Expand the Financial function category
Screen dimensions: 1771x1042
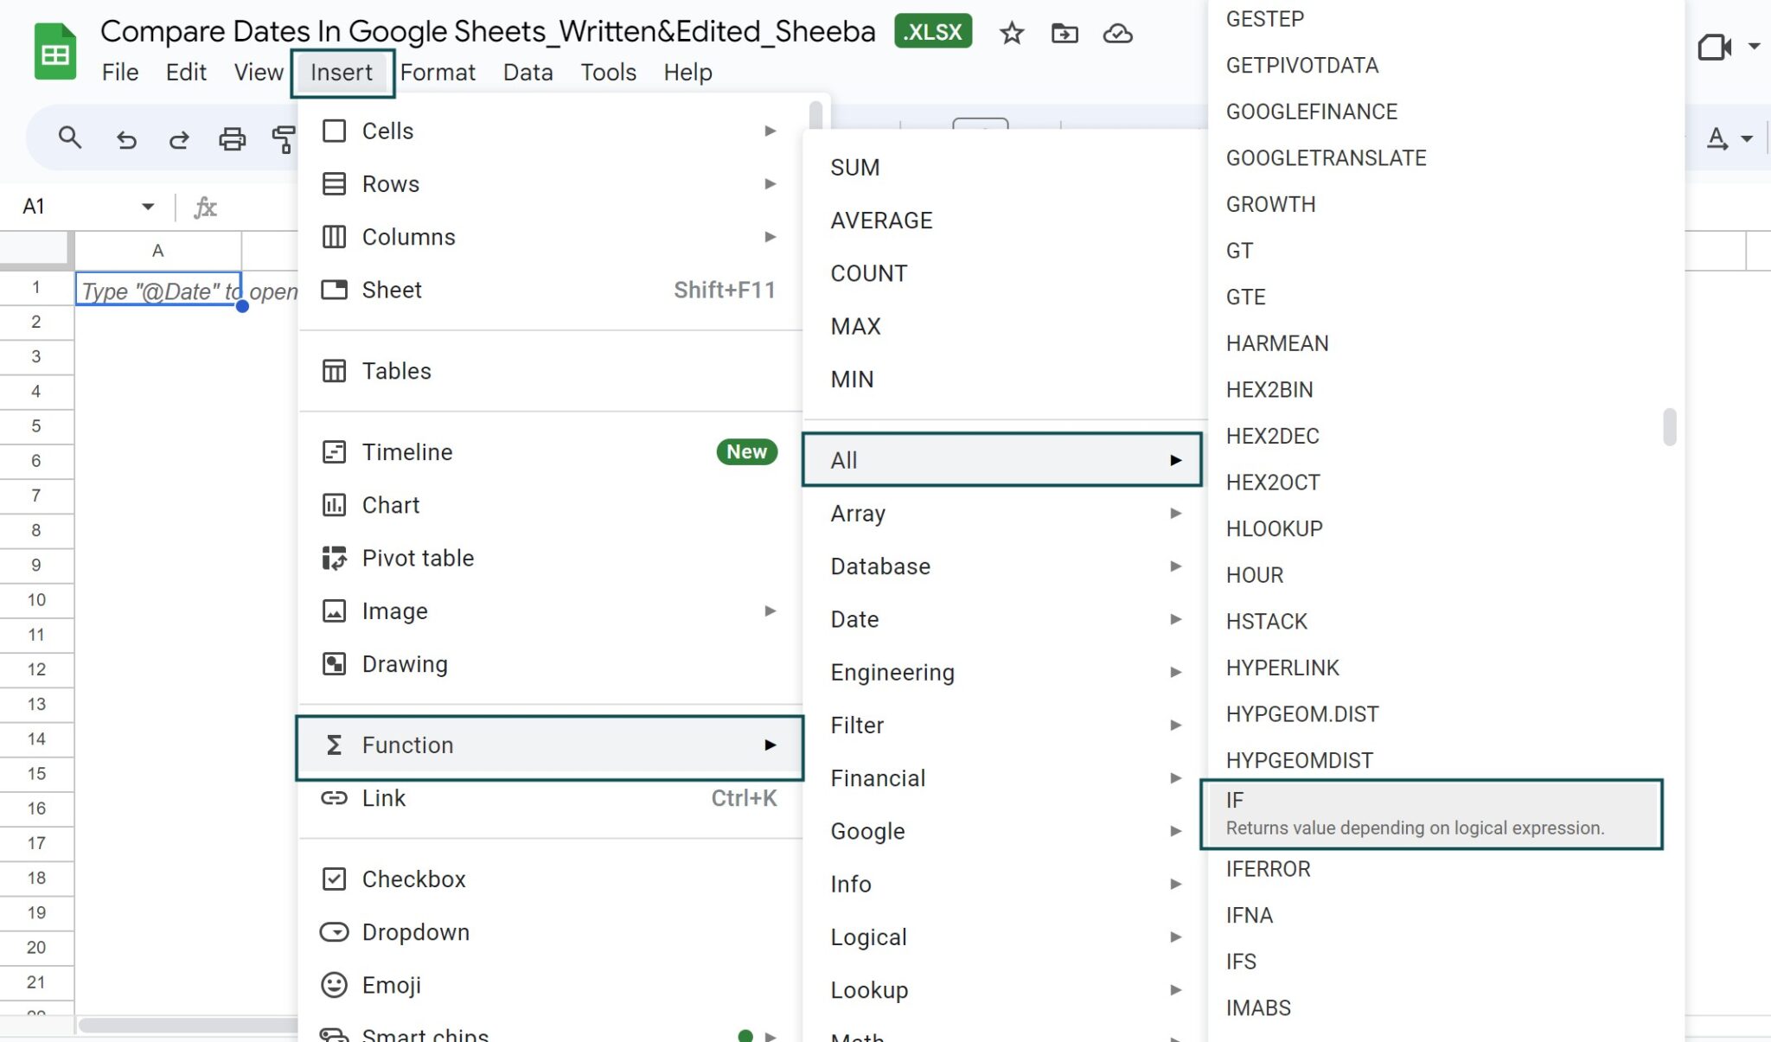(1005, 777)
